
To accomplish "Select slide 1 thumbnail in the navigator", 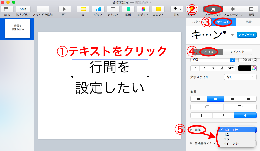I will click(x=18, y=29).
